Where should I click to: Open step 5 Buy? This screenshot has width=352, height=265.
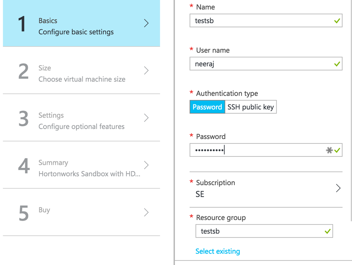click(x=81, y=212)
